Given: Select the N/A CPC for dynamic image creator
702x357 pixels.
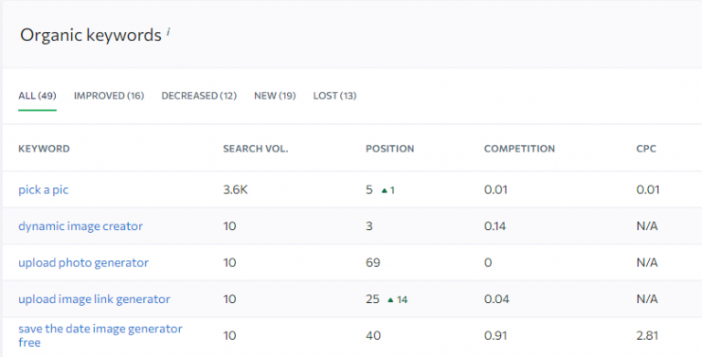Looking at the screenshot, I should point(647,226).
